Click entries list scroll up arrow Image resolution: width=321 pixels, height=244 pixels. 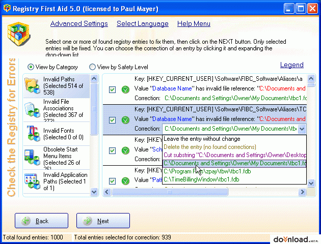311,78
